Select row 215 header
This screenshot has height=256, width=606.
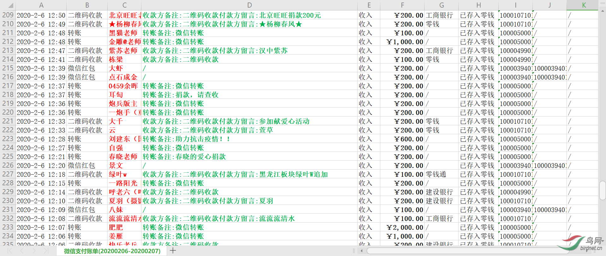click(8, 68)
